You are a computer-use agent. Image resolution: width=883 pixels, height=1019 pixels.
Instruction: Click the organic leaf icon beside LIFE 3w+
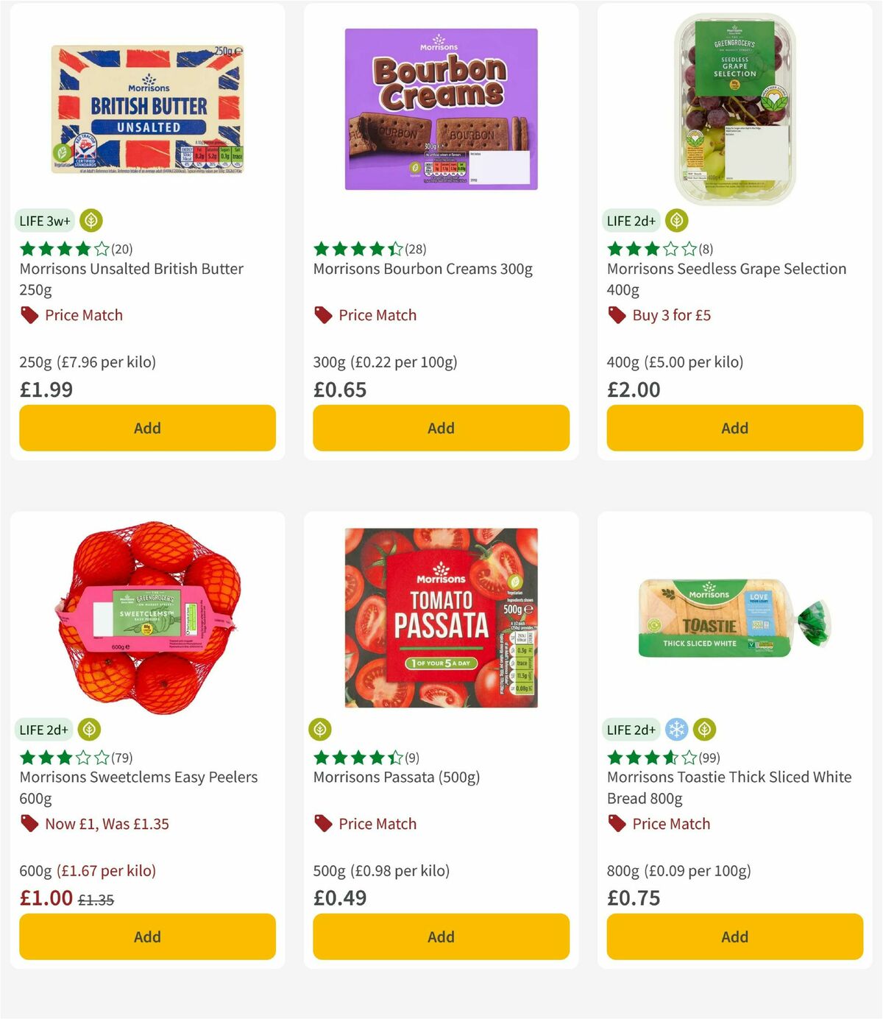(x=91, y=220)
